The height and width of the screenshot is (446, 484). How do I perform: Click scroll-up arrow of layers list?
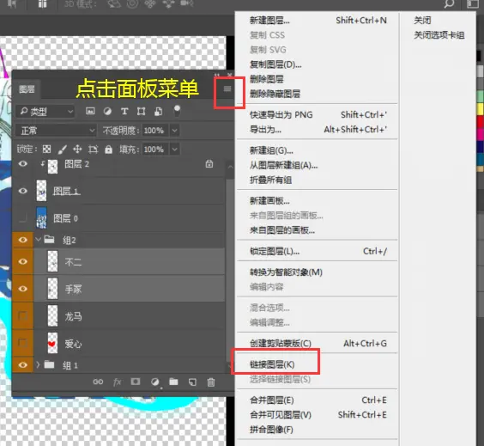point(230,168)
